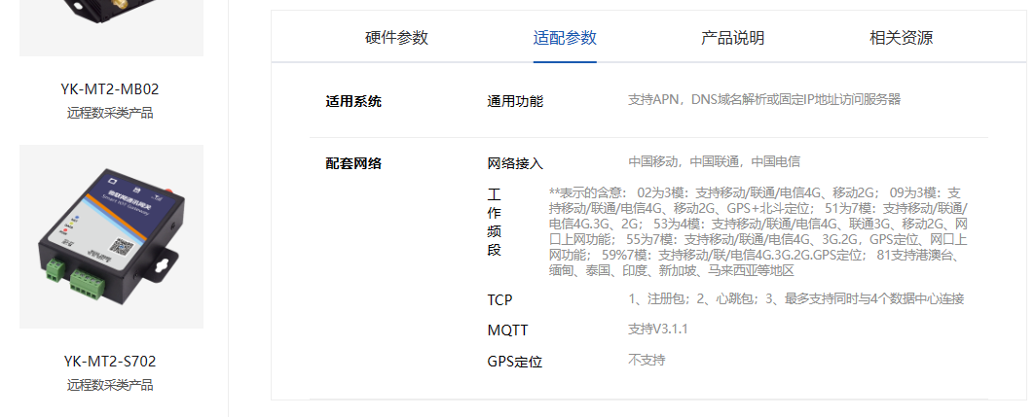This screenshot has height=417, width=1035.
Task: Open the YK-MT2-S702 gateway product image
Action: pos(111,236)
